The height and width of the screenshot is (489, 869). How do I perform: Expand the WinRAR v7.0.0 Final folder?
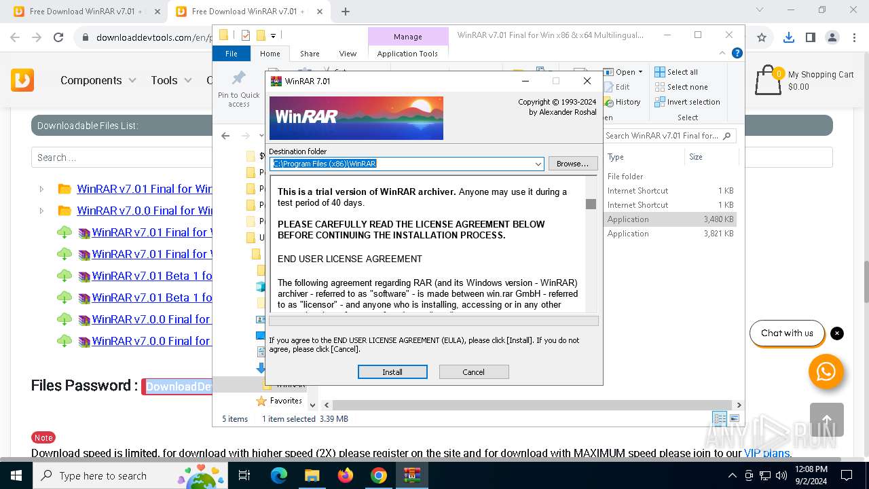pyautogui.click(x=41, y=211)
